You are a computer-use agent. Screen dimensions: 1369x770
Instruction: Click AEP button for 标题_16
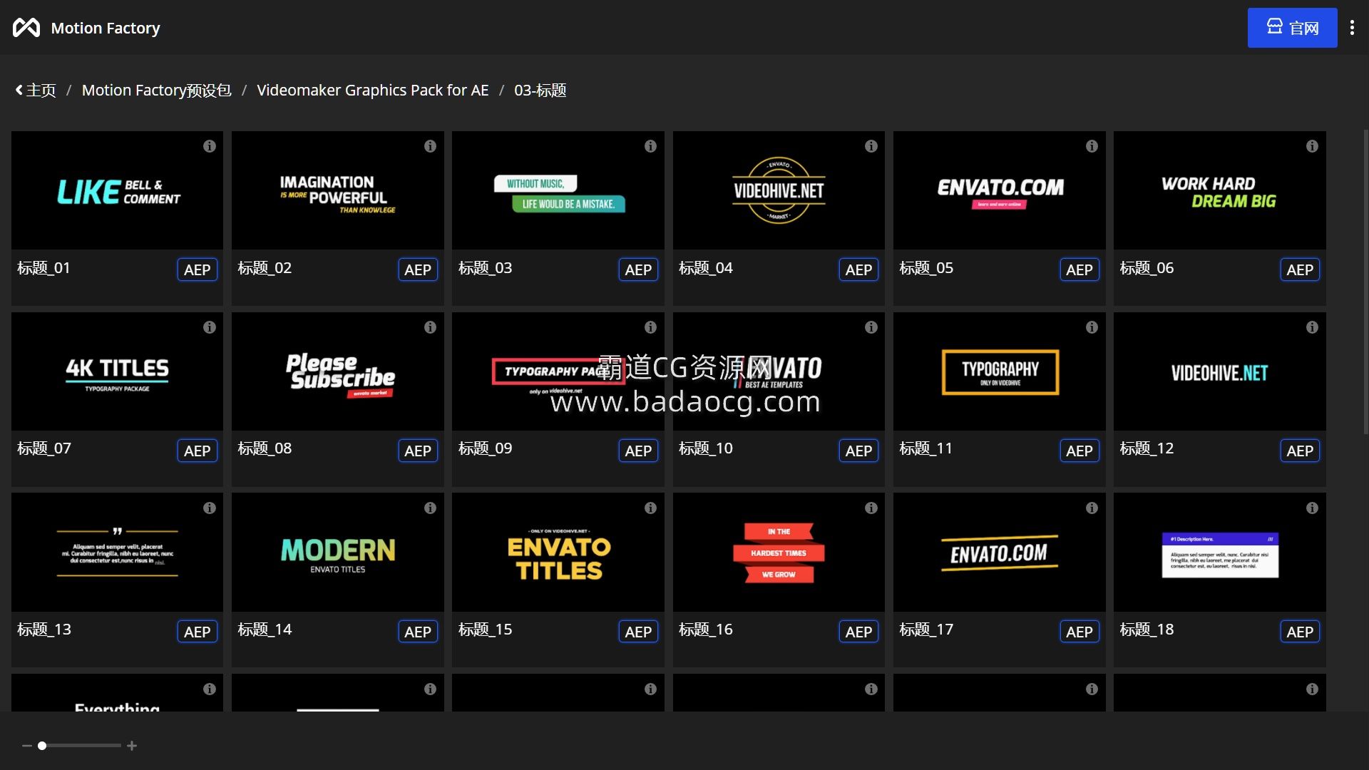tap(858, 632)
